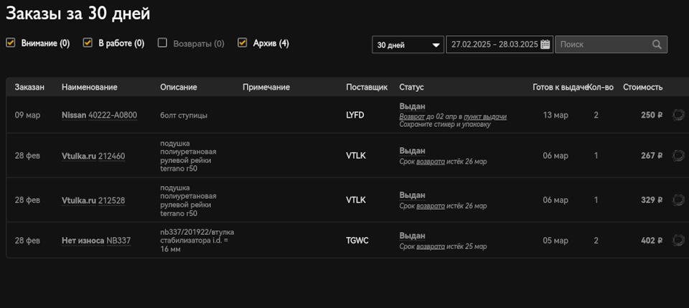Click the calendar icon in date range
The width and height of the screenshot is (689, 308).
(545, 45)
